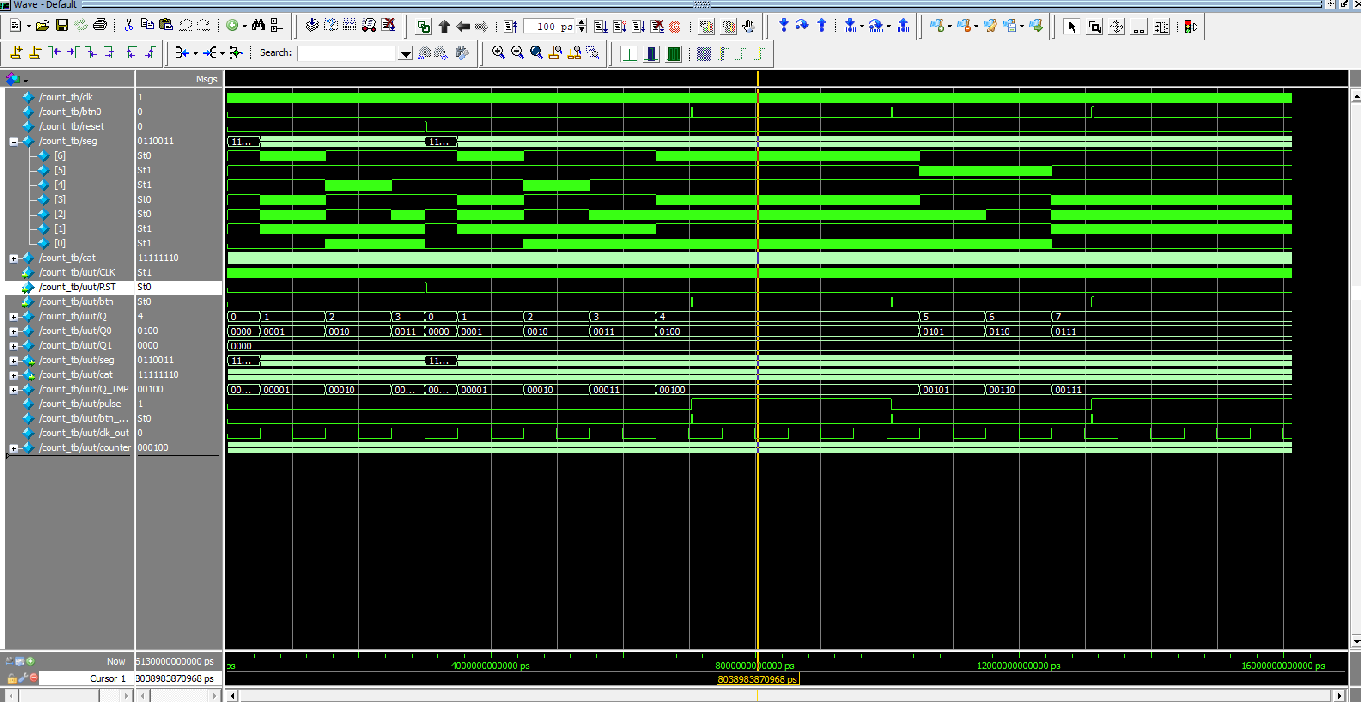
Task: Select the /count_tb/uut/pulse signal row
Action: coord(80,404)
